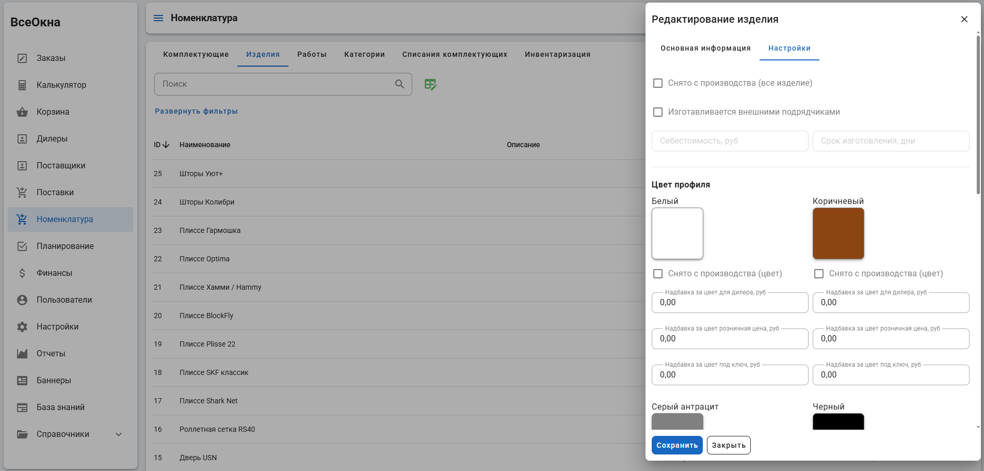Focus the Себестоимость, руб field
This screenshot has width=984, height=471.
pyautogui.click(x=730, y=141)
